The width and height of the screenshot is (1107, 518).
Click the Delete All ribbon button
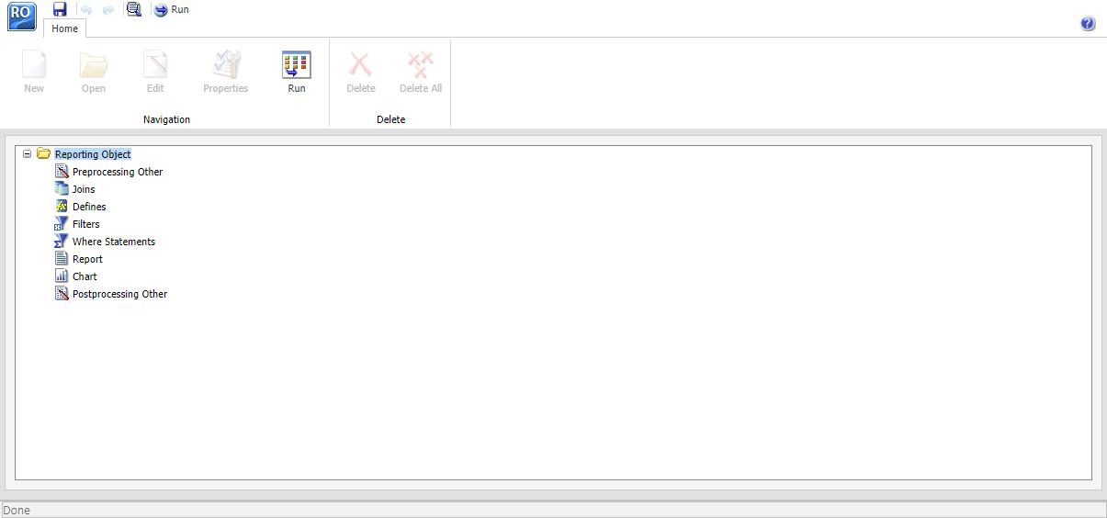421,73
